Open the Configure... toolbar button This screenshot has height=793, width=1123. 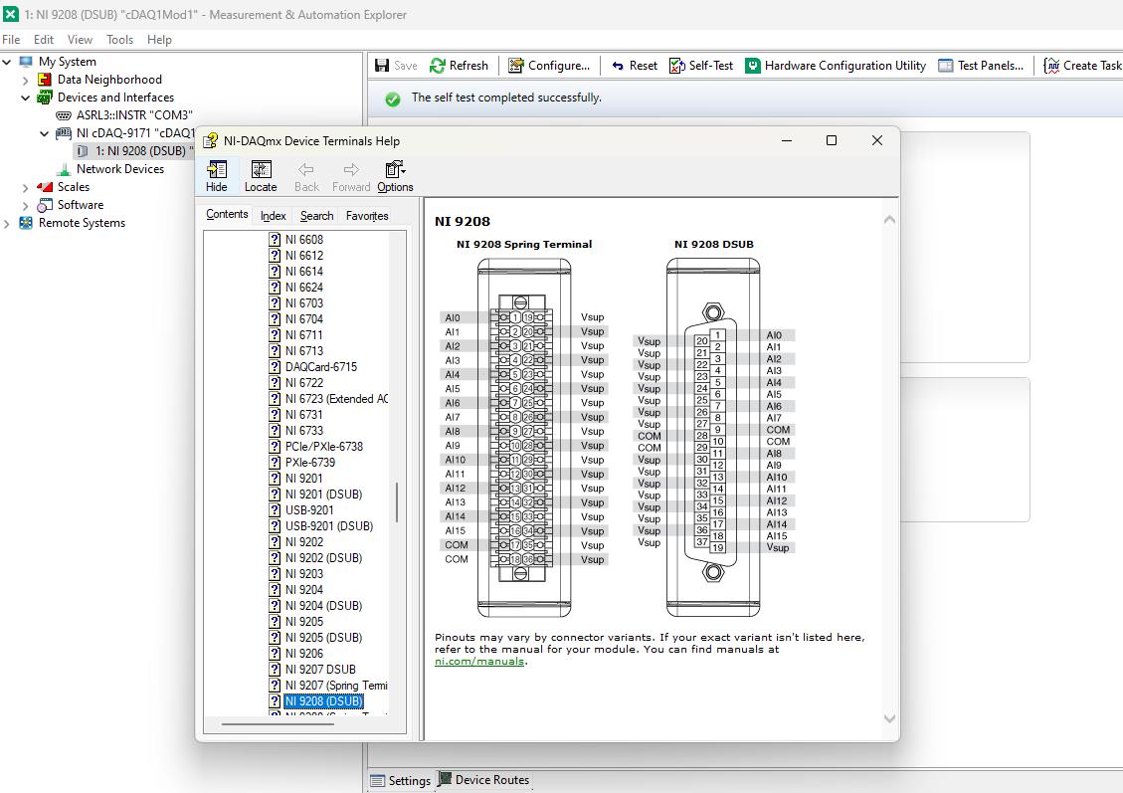click(x=549, y=66)
